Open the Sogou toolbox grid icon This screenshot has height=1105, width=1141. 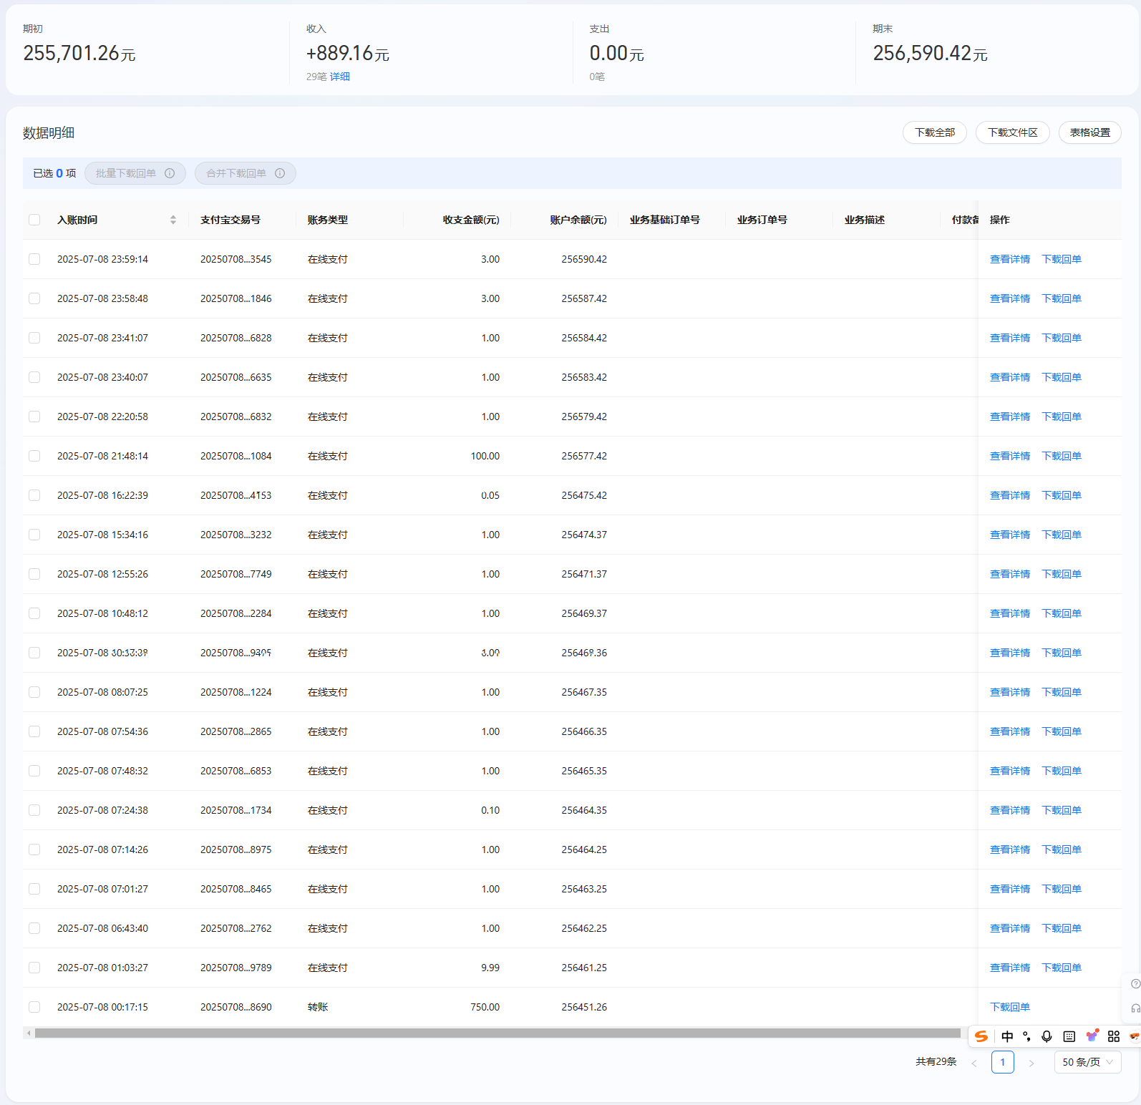tap(1114, 1036)
